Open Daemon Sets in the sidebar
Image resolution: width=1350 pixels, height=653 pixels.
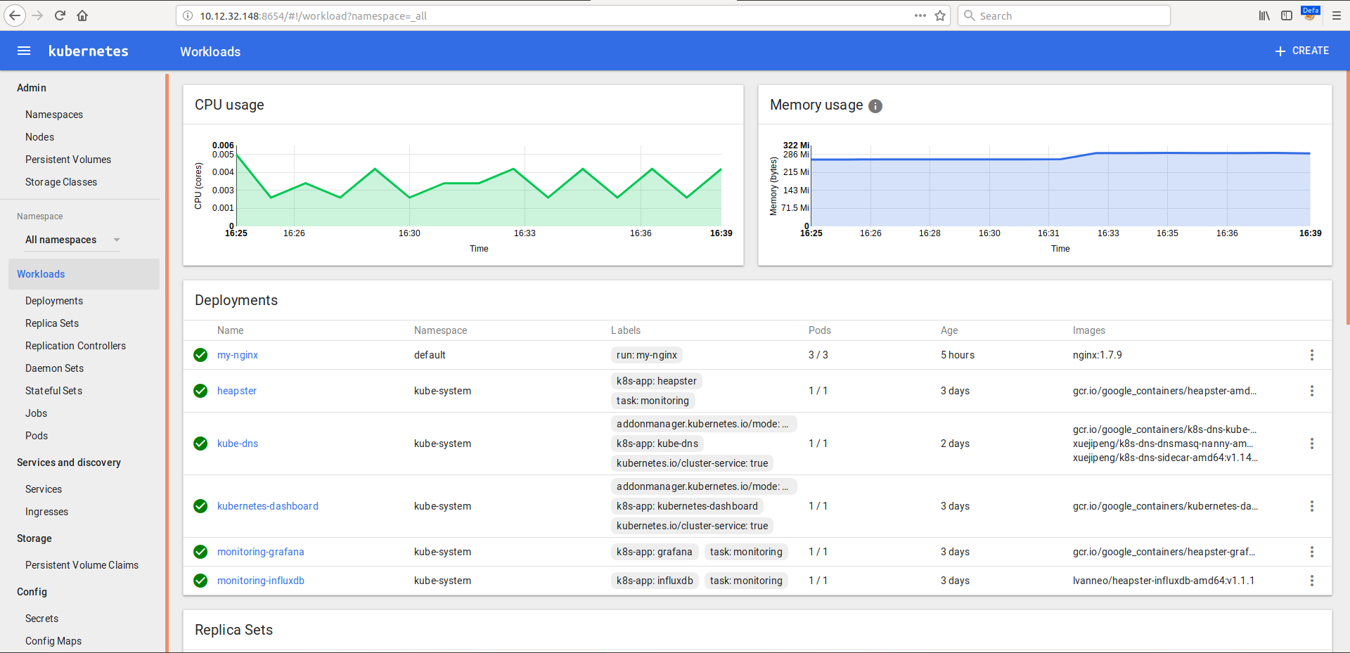click(x=54, y=368)
